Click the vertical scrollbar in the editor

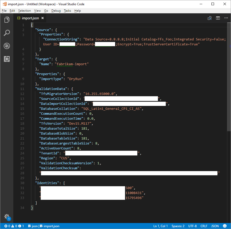coord(229,76)
